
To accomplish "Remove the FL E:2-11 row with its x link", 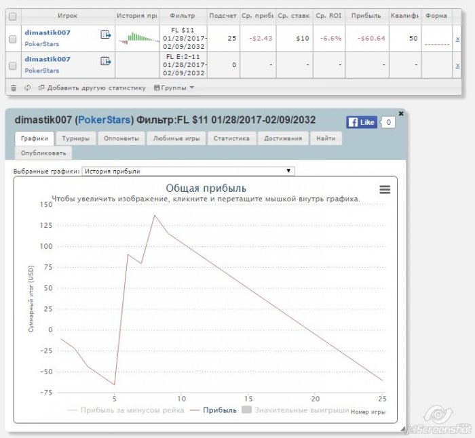I will (x=457, y=66).
